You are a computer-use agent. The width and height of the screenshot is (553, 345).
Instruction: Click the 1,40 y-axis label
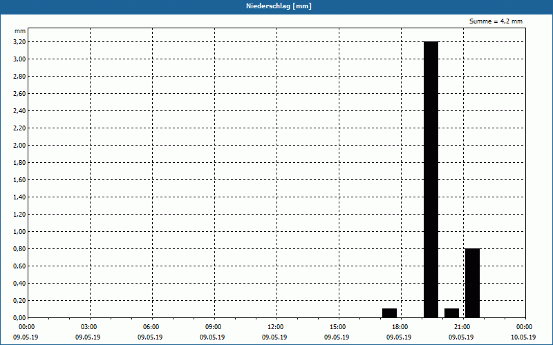coord(19,197)
